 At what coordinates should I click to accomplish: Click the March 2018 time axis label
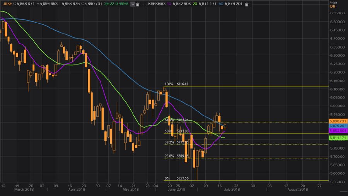click(24, 189)
